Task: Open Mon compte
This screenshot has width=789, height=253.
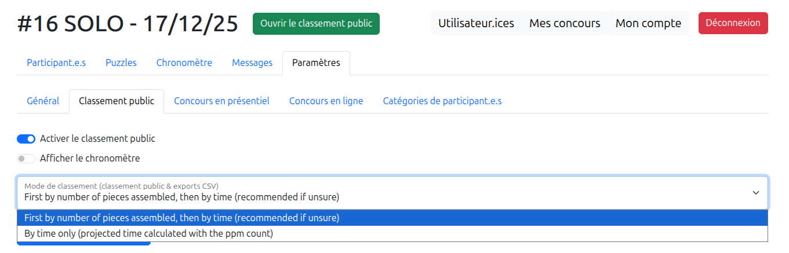Action: click(648, 24)
